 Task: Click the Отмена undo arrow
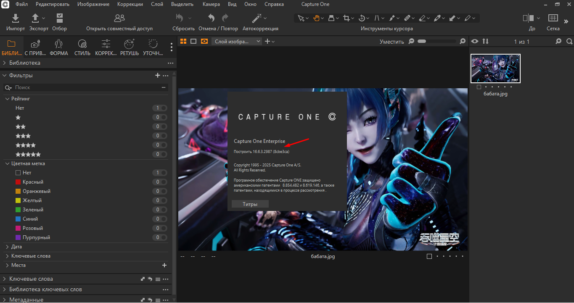pos(212,18)
